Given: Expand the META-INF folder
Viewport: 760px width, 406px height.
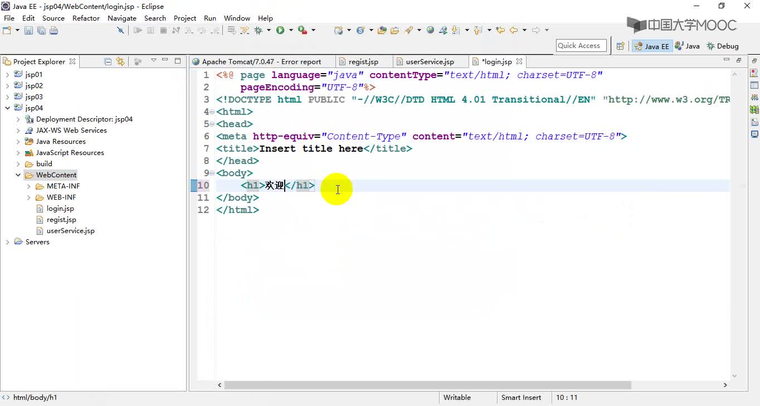Looking at the screenshot, I should point(28,186).
